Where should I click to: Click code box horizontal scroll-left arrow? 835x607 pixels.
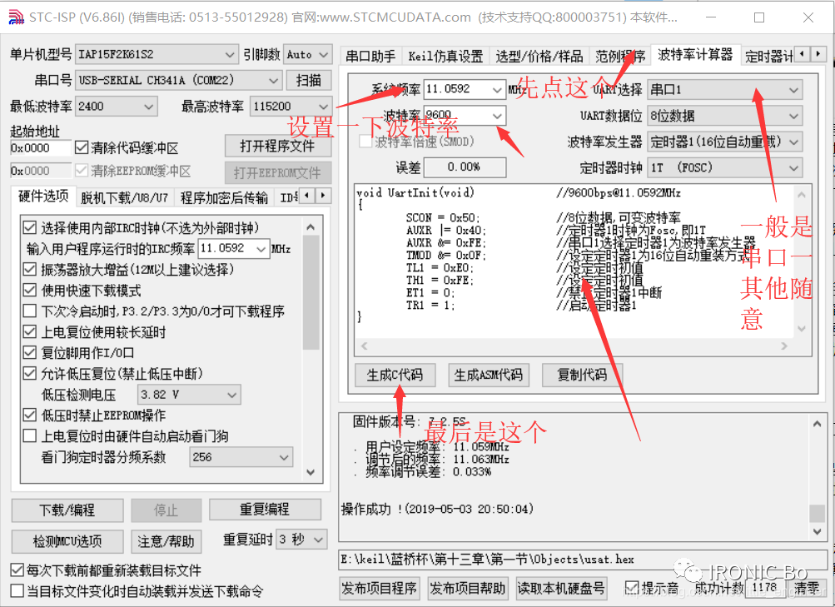tap(365, 346)
